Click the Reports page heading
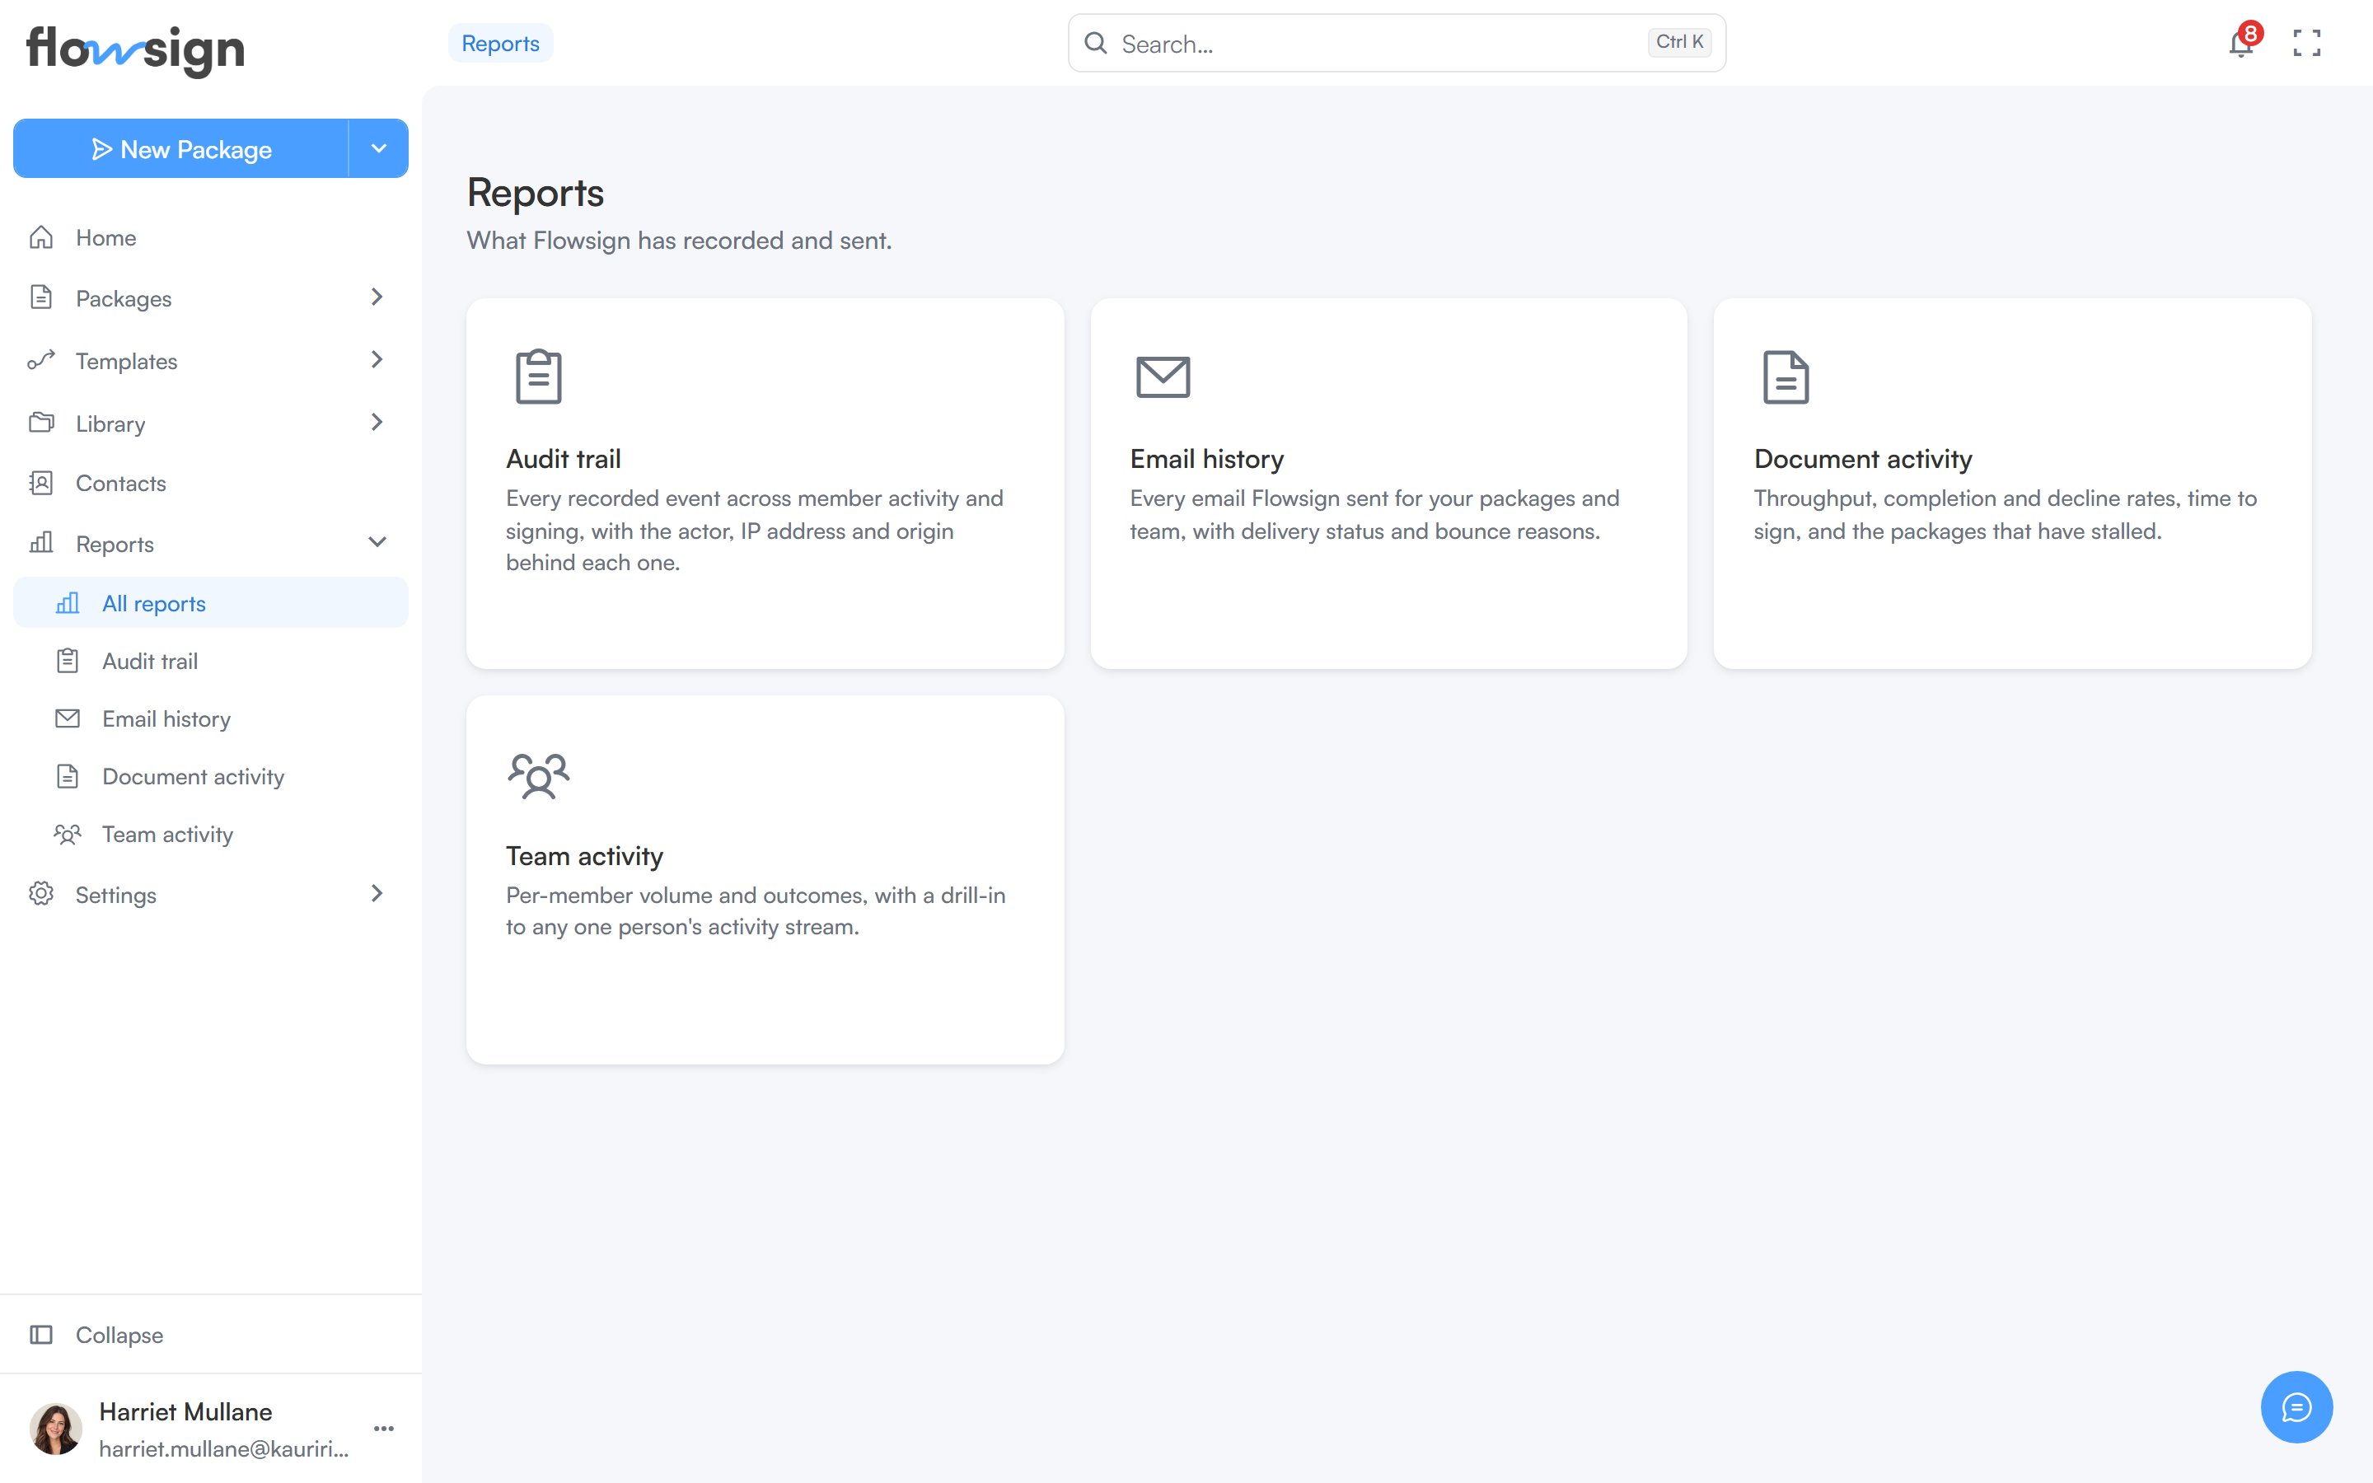The image size is (2373, 1483). (x=536, y=192)
